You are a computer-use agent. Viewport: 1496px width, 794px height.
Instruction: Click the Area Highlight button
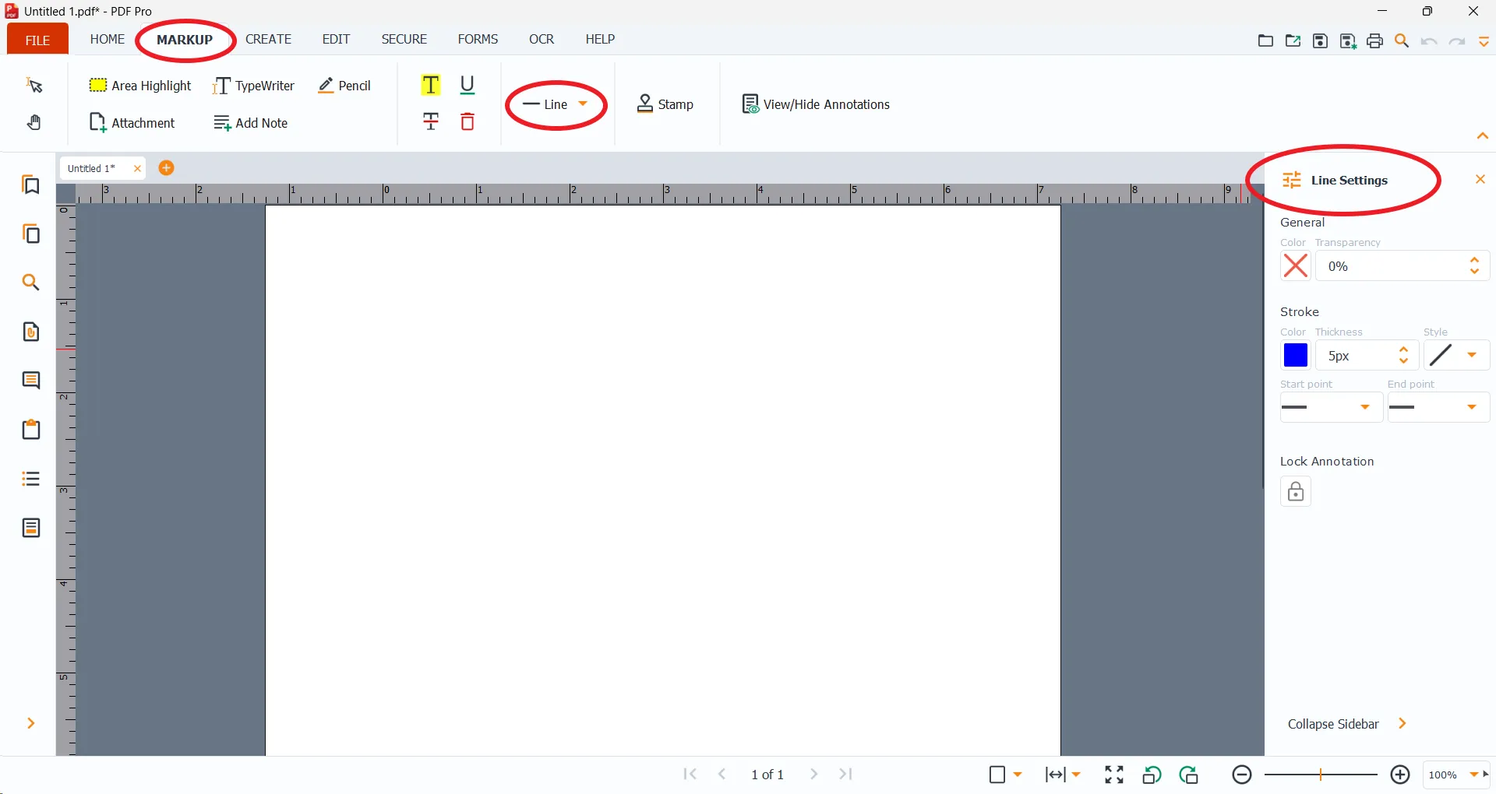coord(140,86)
